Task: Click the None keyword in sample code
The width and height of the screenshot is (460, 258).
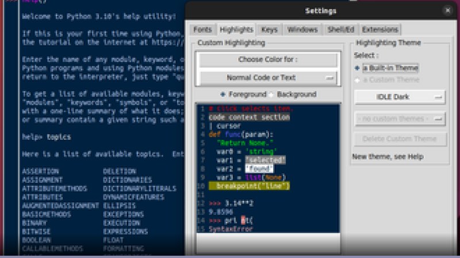Action: [273, 177]
